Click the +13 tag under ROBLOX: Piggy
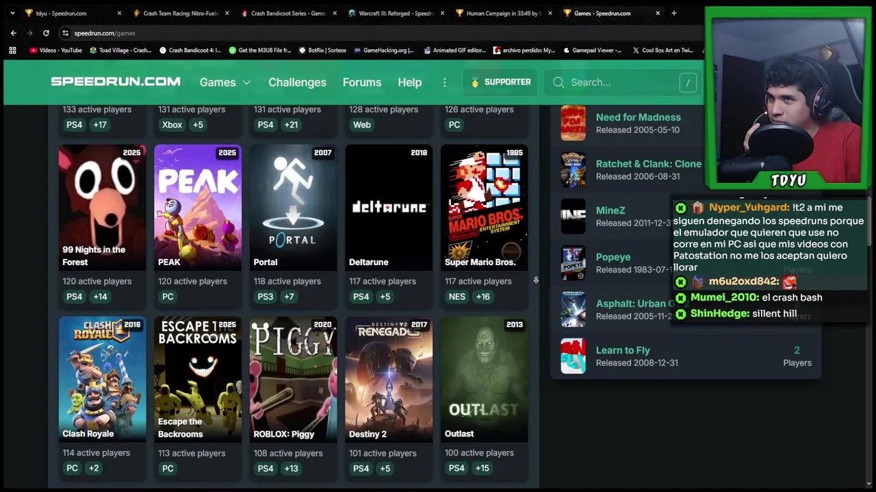 292,468
